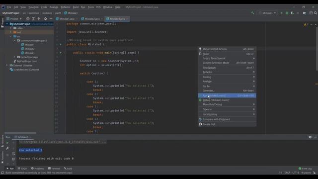318x179 pixels.
Task: Select Mistake3 class in project tree
Action: [x=28, y=53]
